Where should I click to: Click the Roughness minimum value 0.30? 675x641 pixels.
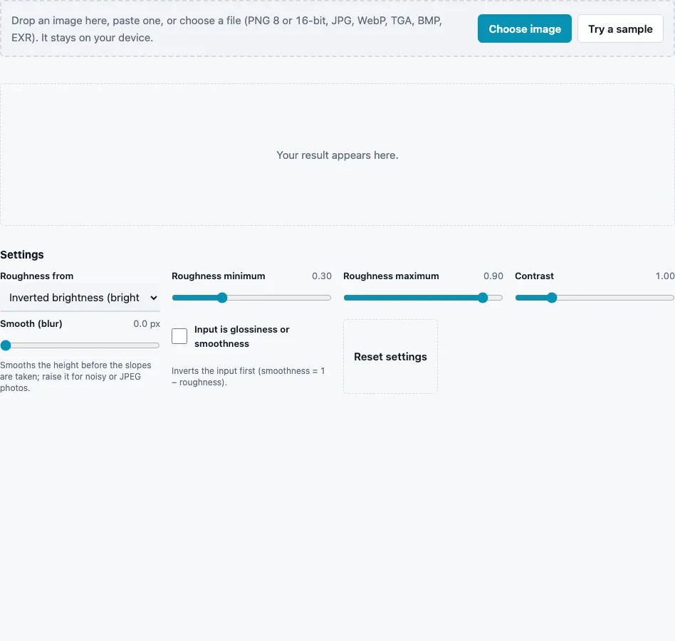coord(322,276)
